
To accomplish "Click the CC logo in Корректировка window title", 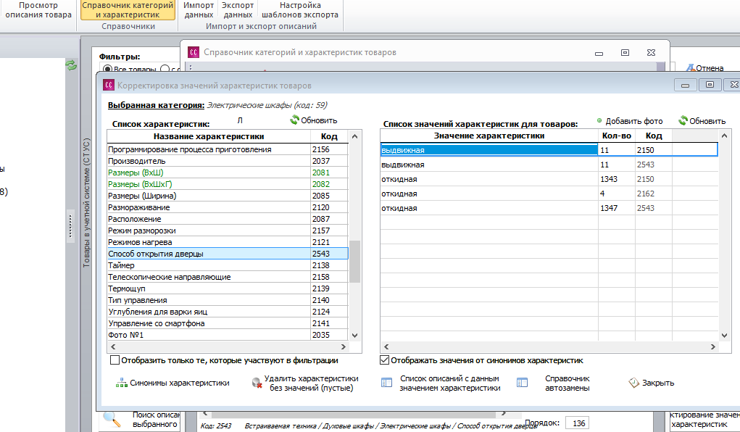I will (x=109, y=85).
